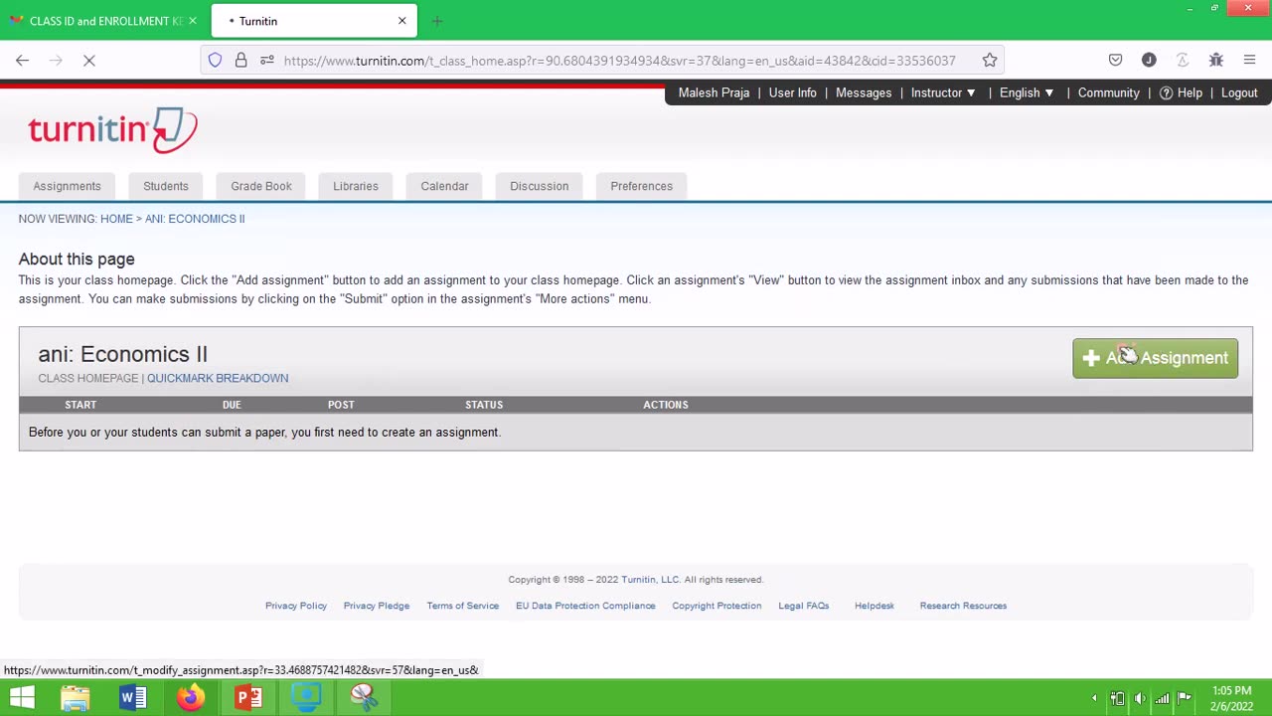Click the Malesh Praja user name

point(714,92)
